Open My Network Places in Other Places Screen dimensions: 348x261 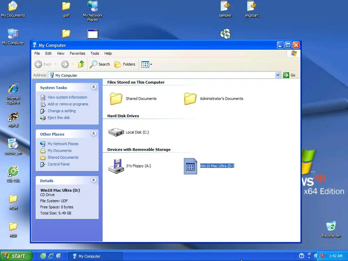pos(63,144)
